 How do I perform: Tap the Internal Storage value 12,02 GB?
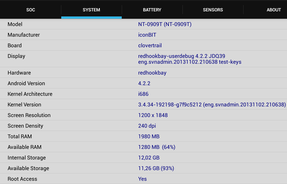[149, 158]
